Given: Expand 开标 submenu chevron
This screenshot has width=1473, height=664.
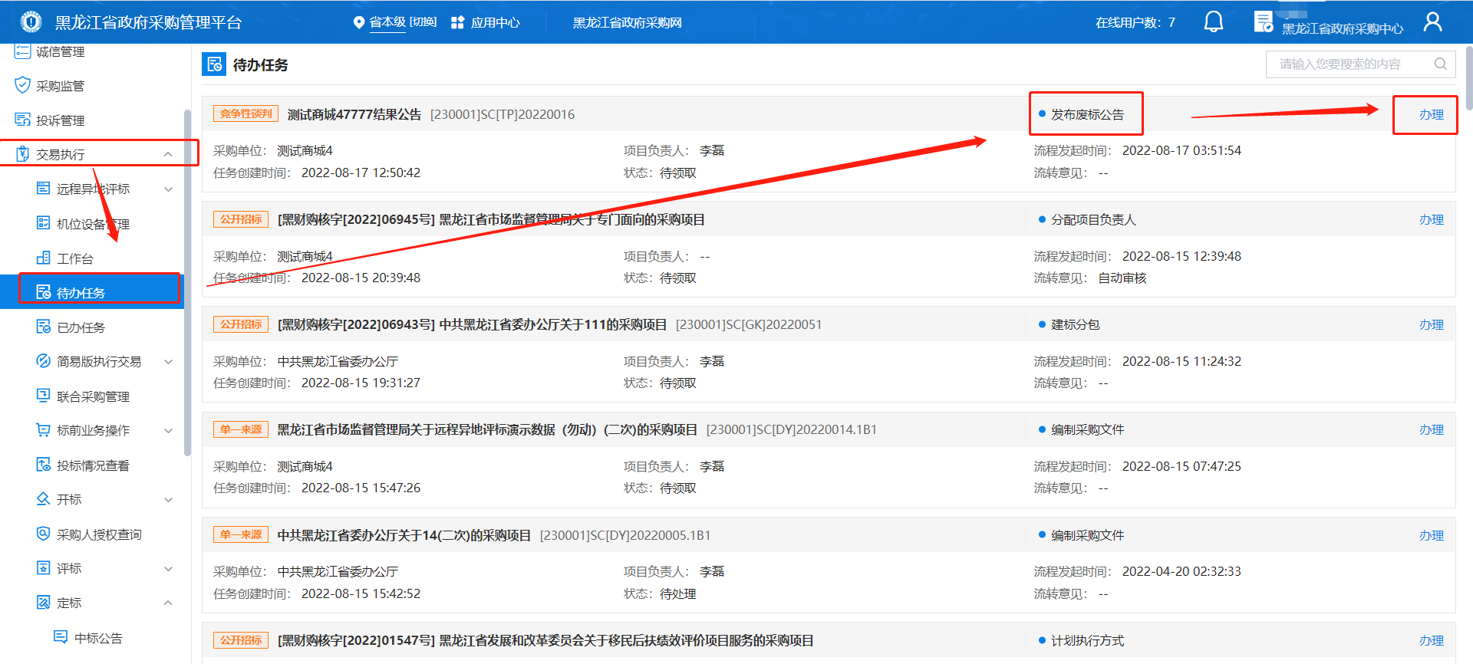Looking at the screenshot, I should coord(168,500).
